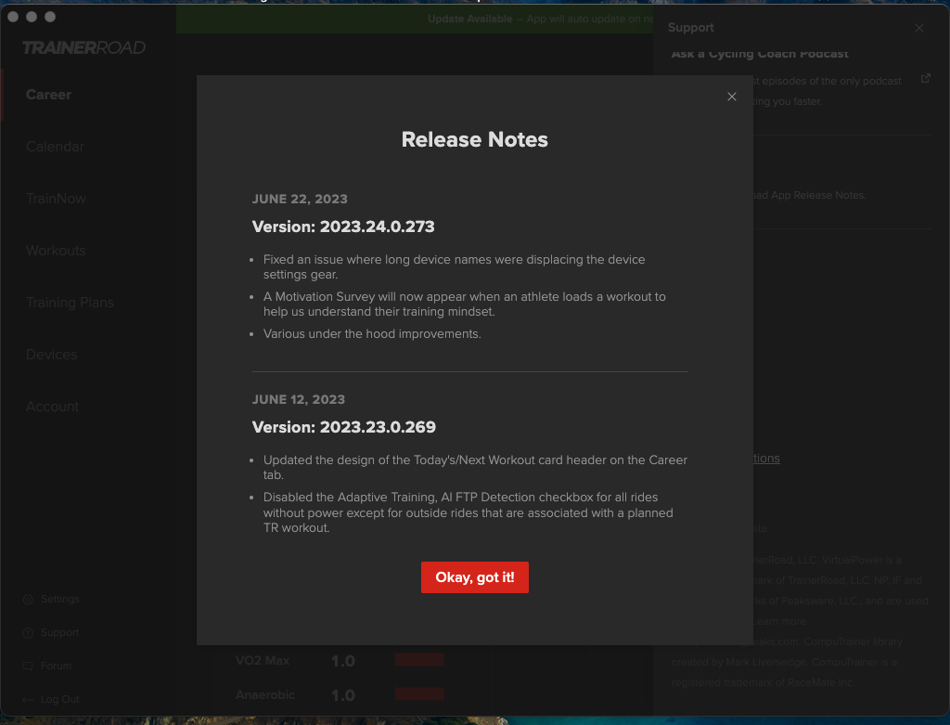Click the Settings gear icon
950x725 pixels.
tap(28, 600)
